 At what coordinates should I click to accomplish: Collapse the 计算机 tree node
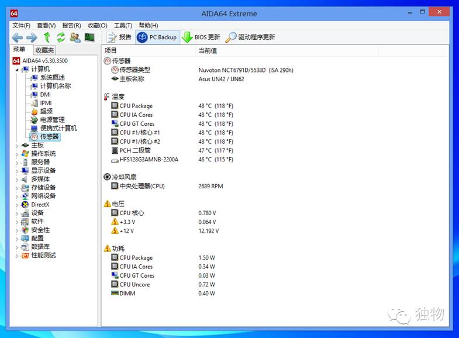[17, 69]
